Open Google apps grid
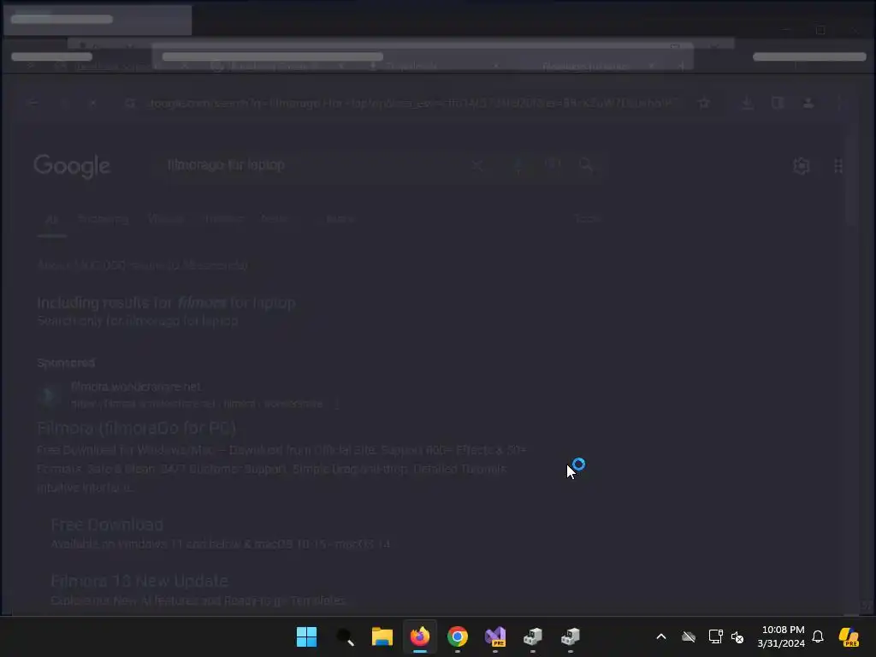This screenshot has height=657, width=876. pyautogui.click(x=838, y=166)
